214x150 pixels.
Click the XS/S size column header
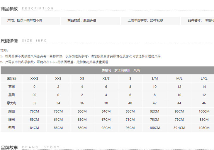pyautogui.click(x=106, y=79)
